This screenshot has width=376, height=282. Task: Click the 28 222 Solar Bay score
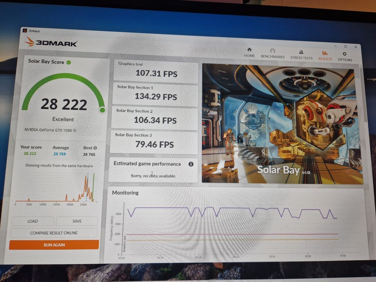point(64,104)
